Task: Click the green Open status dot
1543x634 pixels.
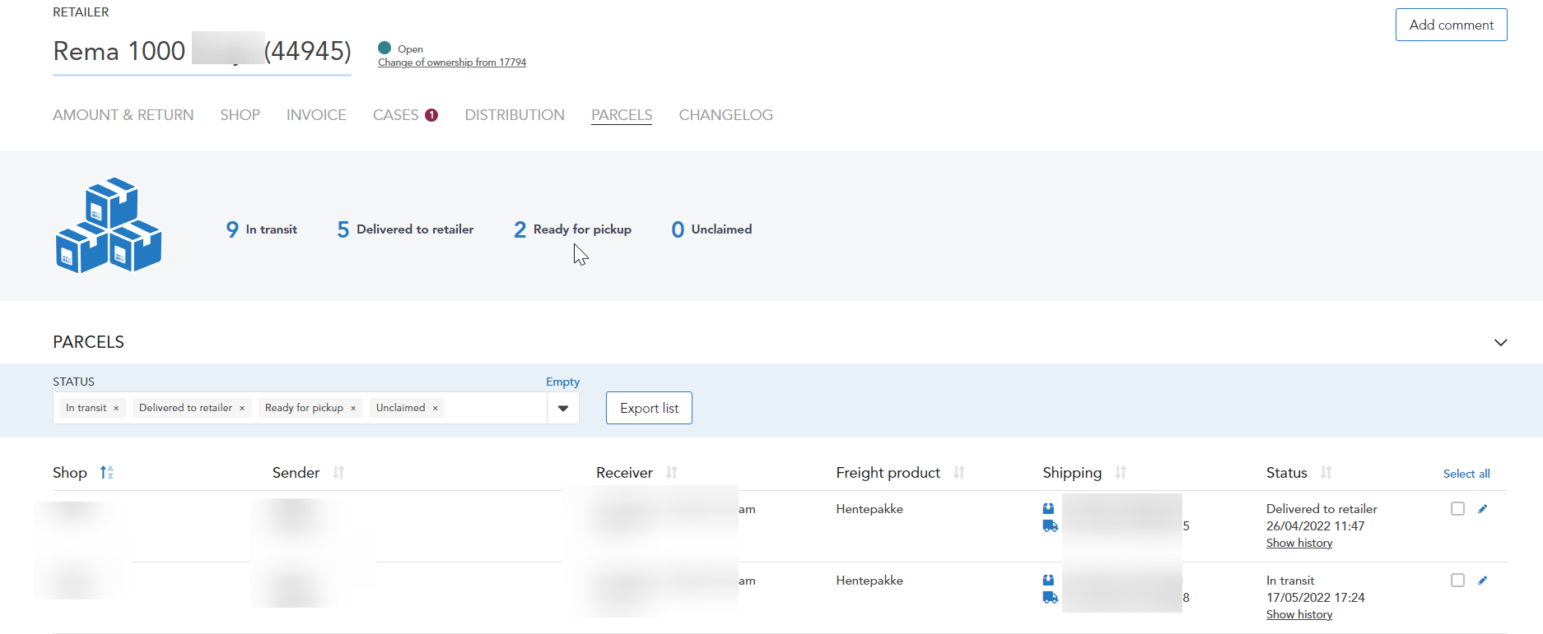Action: 385,48
